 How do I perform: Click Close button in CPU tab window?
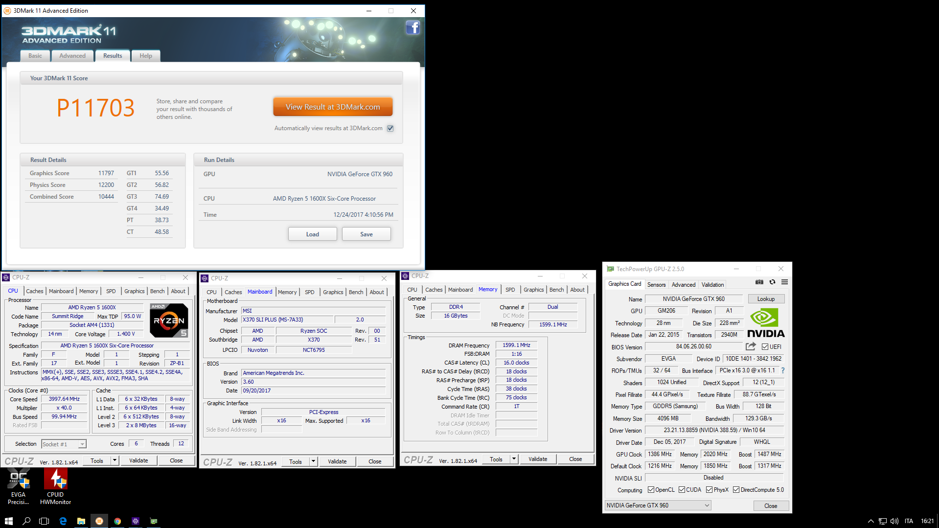pos(176,460)
